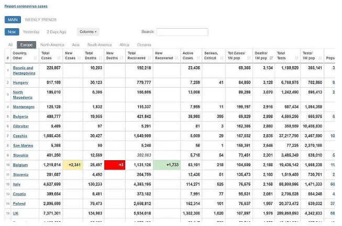Open the Report coronavirus cases link
This screenshot has width=342, height=226.
26,6
